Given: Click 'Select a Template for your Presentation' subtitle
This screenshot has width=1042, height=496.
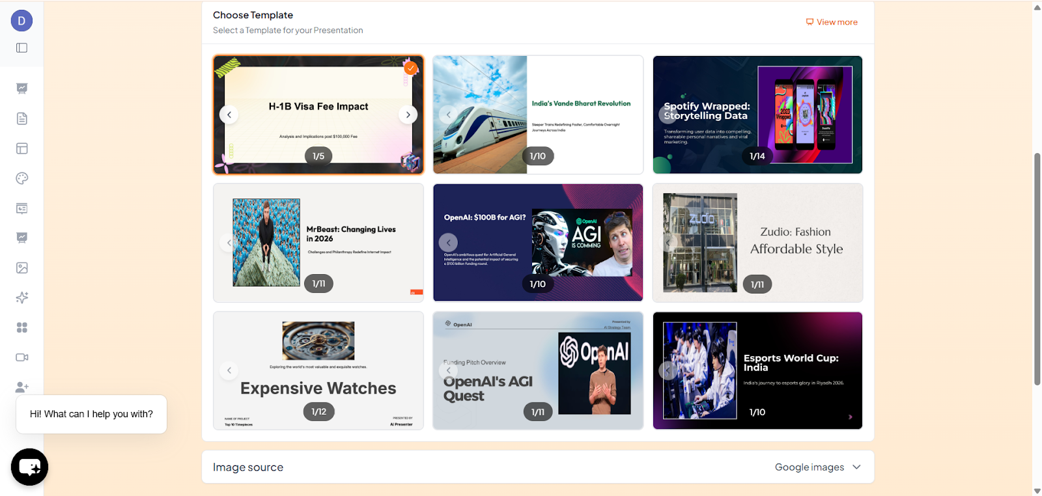Looking at the screenshot, I should (x=288, y=31).
